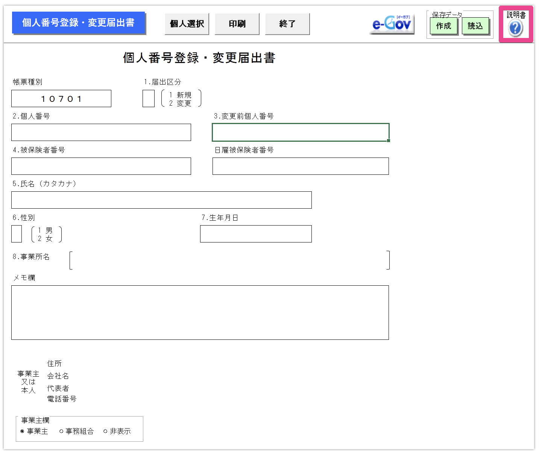
Task: Click the 届出区分 code box
Action: click(x=149, y=98)
